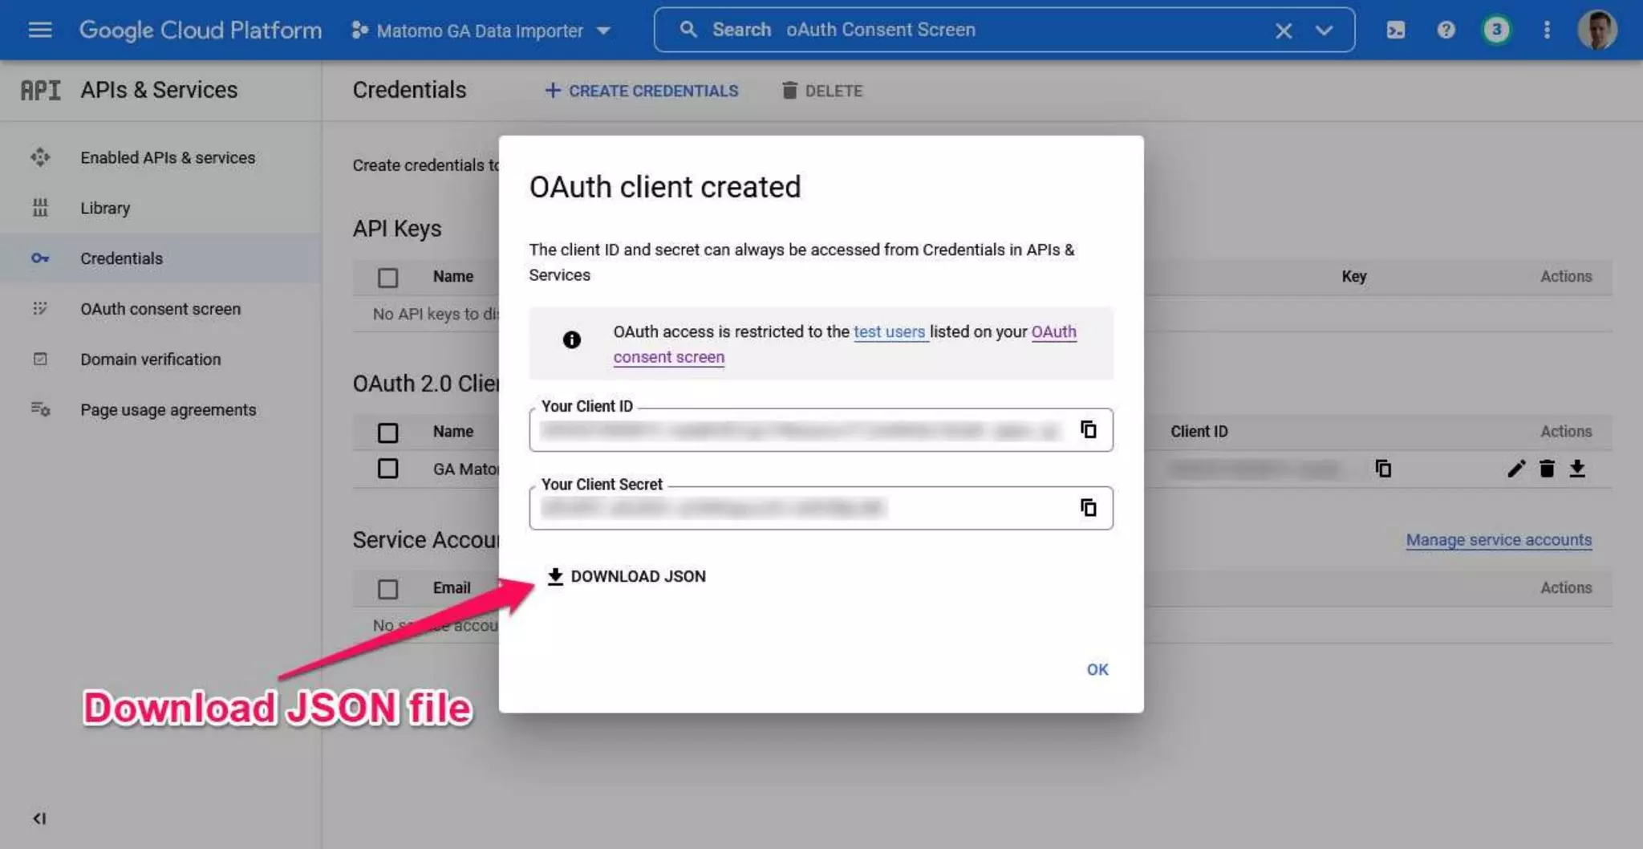Viewport: 1643px width, 849px height.
Task: Click the Google Cloud Platform logo text
Action: point(201,30)
